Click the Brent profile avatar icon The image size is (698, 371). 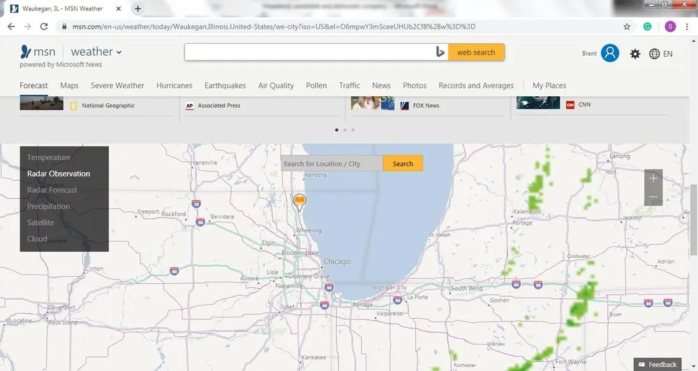610,53
